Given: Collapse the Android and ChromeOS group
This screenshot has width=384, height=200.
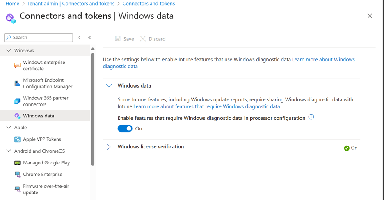Looking at the screenshot, I should [9, 151].
